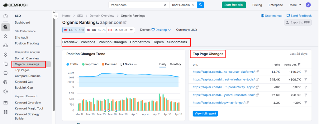Screen dimensions: 319x124
Task: Expand the Notes dropdown
Action: click(129, 64)
